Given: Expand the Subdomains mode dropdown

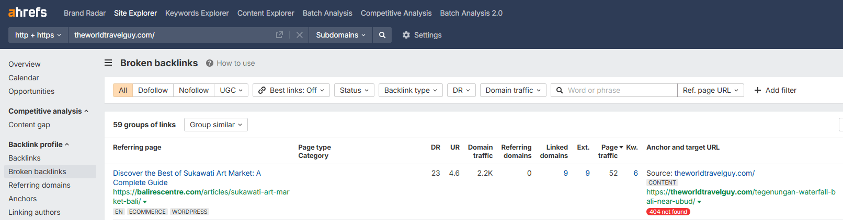Looking at the screenshot, I should [x=340, y=35].
